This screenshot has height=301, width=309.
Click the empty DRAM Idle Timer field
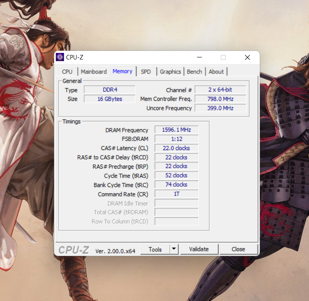pyautogui.click(x=176, y=203)
